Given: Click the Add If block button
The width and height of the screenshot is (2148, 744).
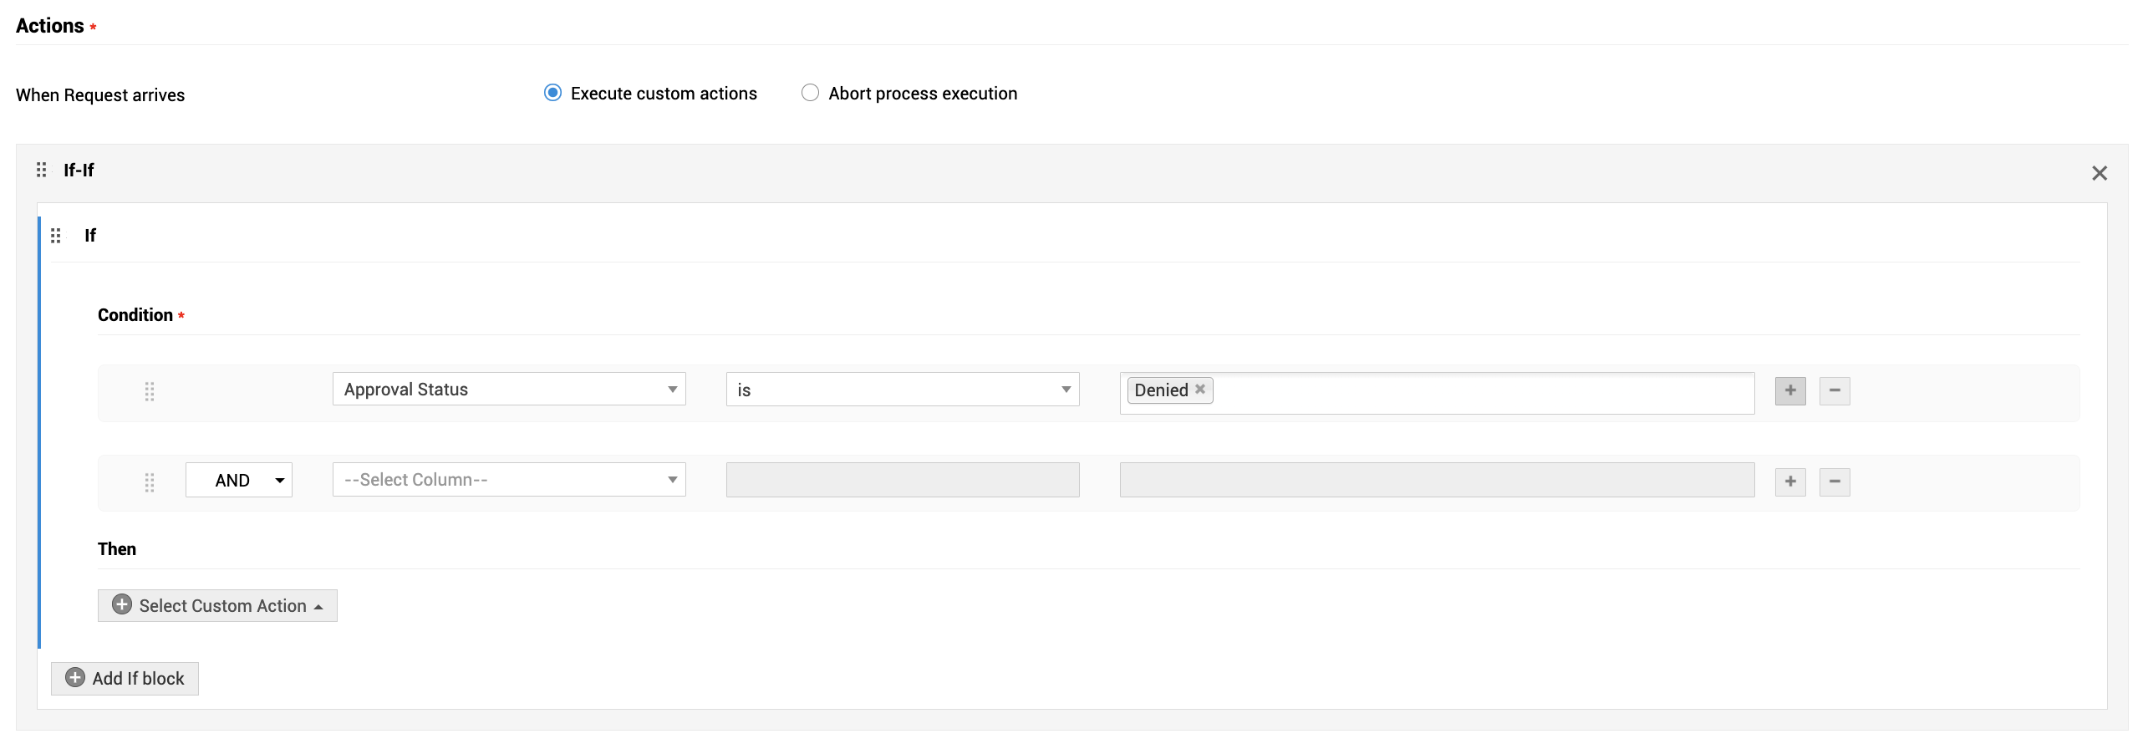Looking at the screenshot, I should pos(125,679).
